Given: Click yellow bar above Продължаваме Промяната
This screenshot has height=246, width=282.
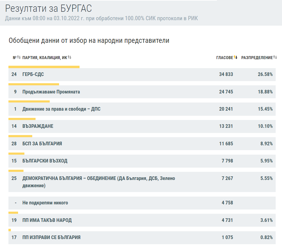Looking at the screenshot, I should (34, 84).
